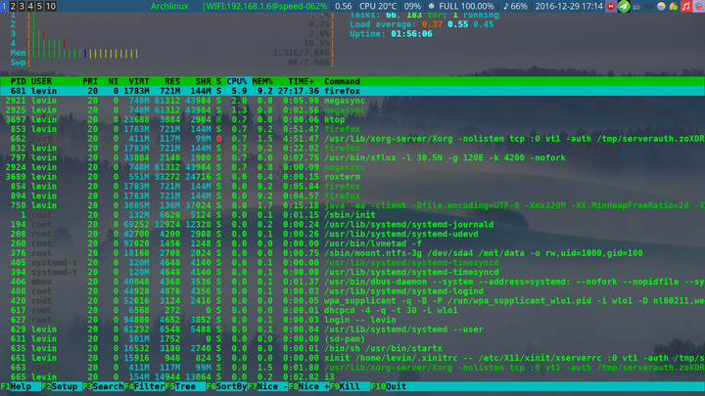The height and width of the screenshot is (396, 705).
Task: Click the WIFI:192.168.1.6@speed-062% status
Action: [x=265, y=6]
